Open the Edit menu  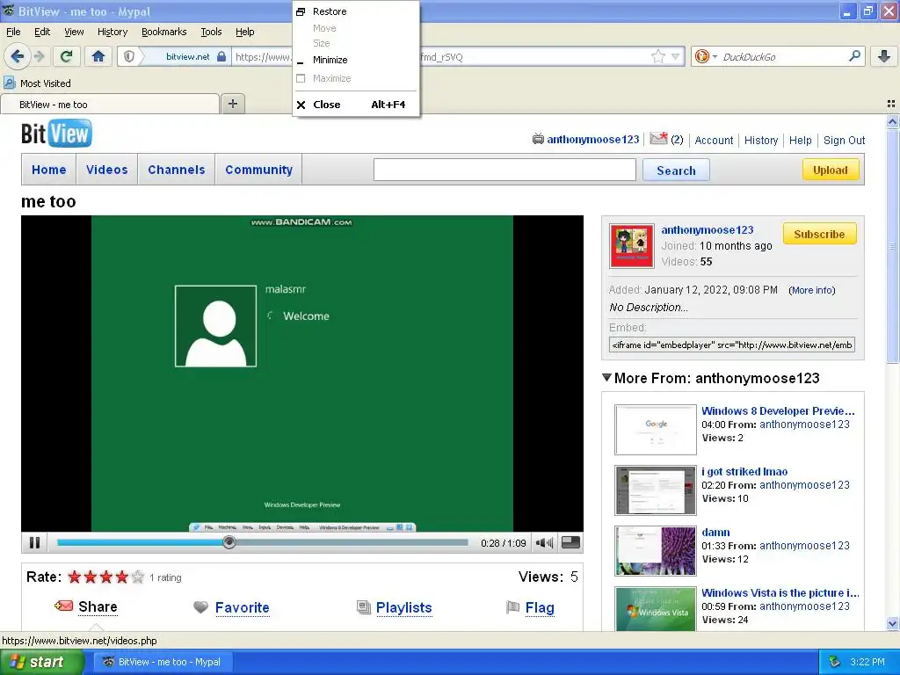pos(42,32)
